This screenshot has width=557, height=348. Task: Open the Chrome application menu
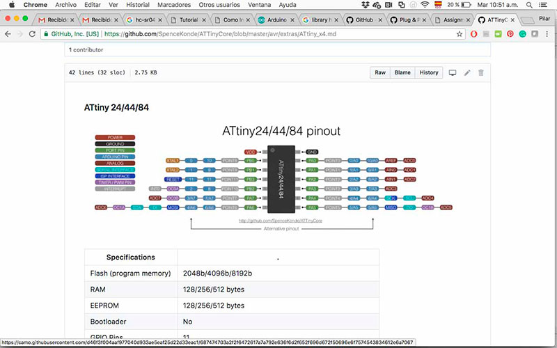36,5
